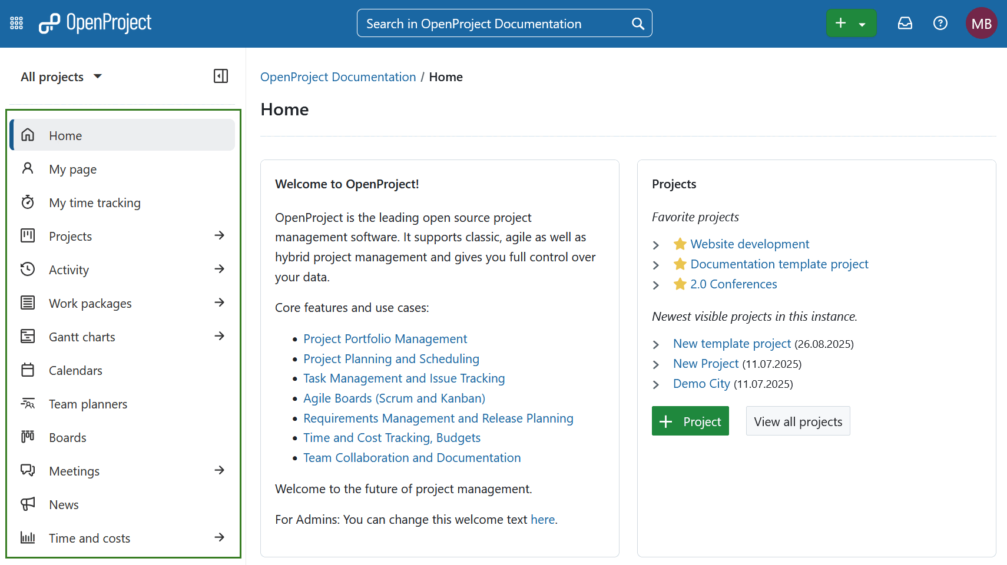Unstar the Documentation template project
The width and height of the screenshot is (1007, 565).
(x=680, y=264)
